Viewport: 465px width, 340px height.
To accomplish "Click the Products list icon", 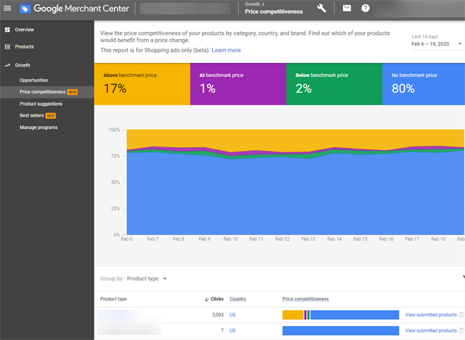I will click(7, 46).
